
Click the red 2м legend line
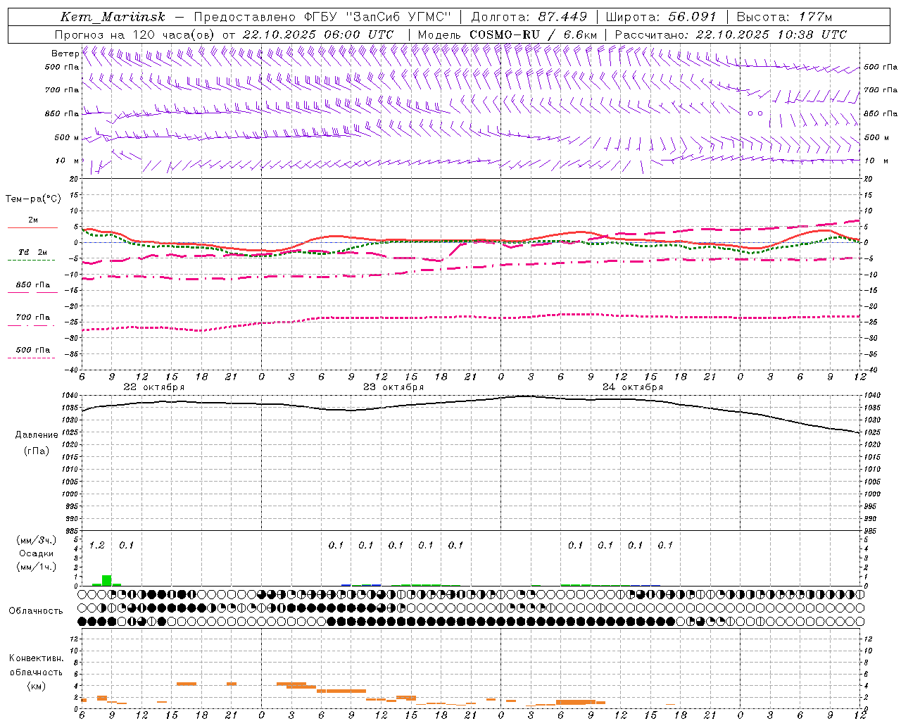(x=32, y=227)
